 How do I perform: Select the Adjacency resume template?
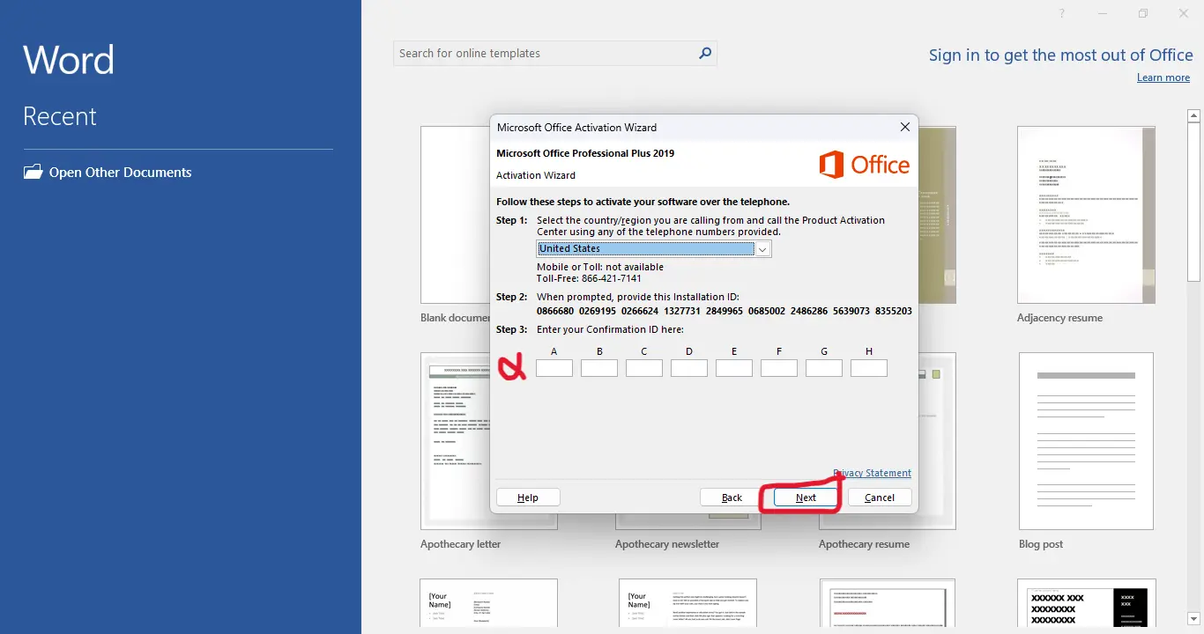(1086, 216)
